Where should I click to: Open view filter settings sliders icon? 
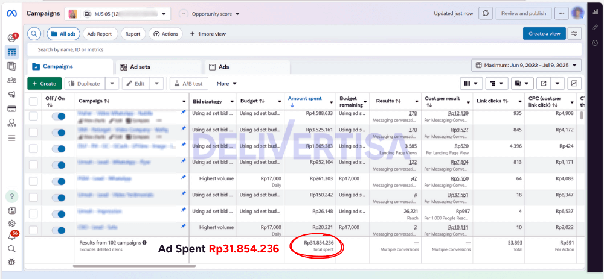point(575,33)
